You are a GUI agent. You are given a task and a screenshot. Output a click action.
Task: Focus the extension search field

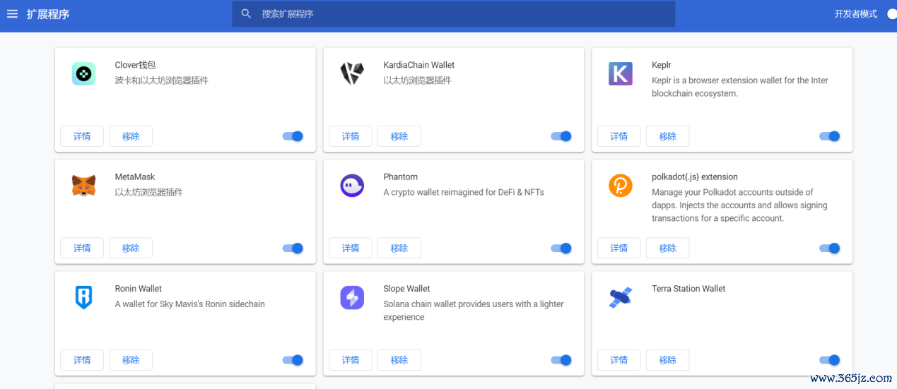[459, 14]
